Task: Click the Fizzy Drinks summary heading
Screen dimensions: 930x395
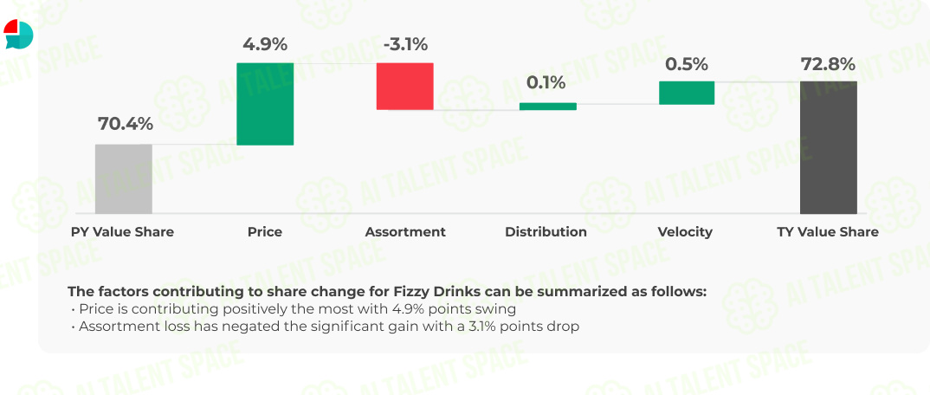Action: [387, 292]
